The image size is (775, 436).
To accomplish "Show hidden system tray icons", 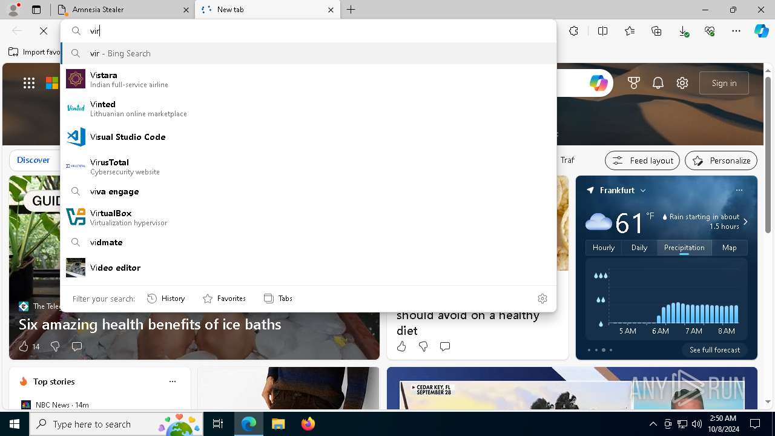I will pos(653,424).
